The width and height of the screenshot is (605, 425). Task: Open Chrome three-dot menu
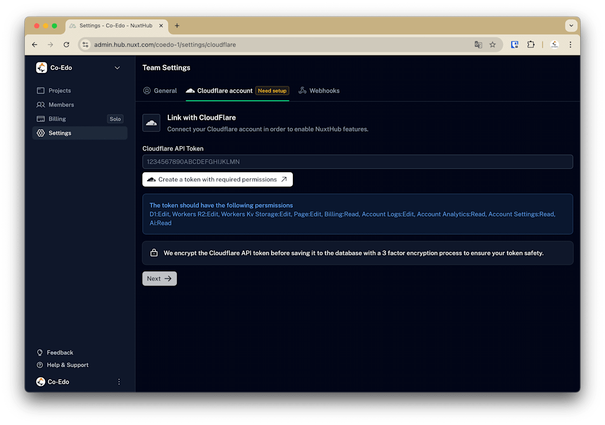tap(570, 45)
